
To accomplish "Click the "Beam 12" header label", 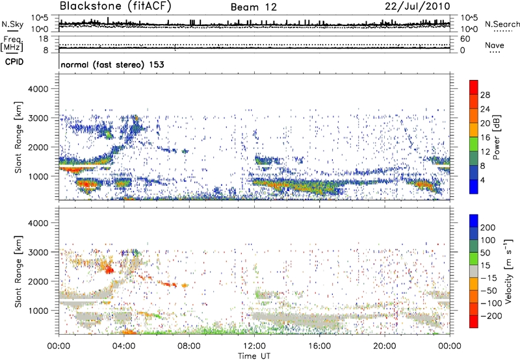I will tap(253, 7).
